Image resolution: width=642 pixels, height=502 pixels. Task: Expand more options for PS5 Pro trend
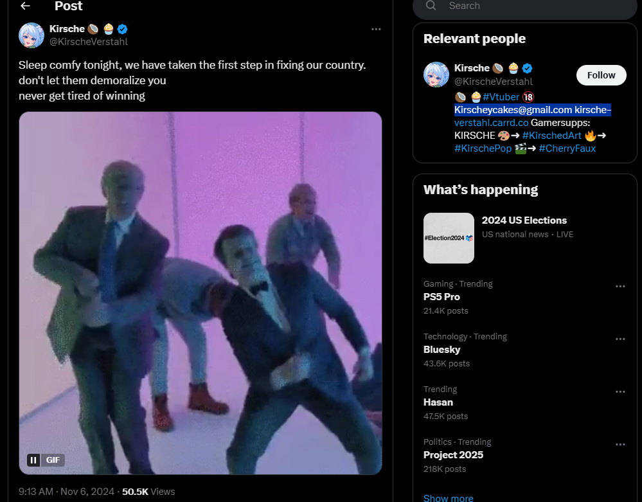tap(620, 287)
